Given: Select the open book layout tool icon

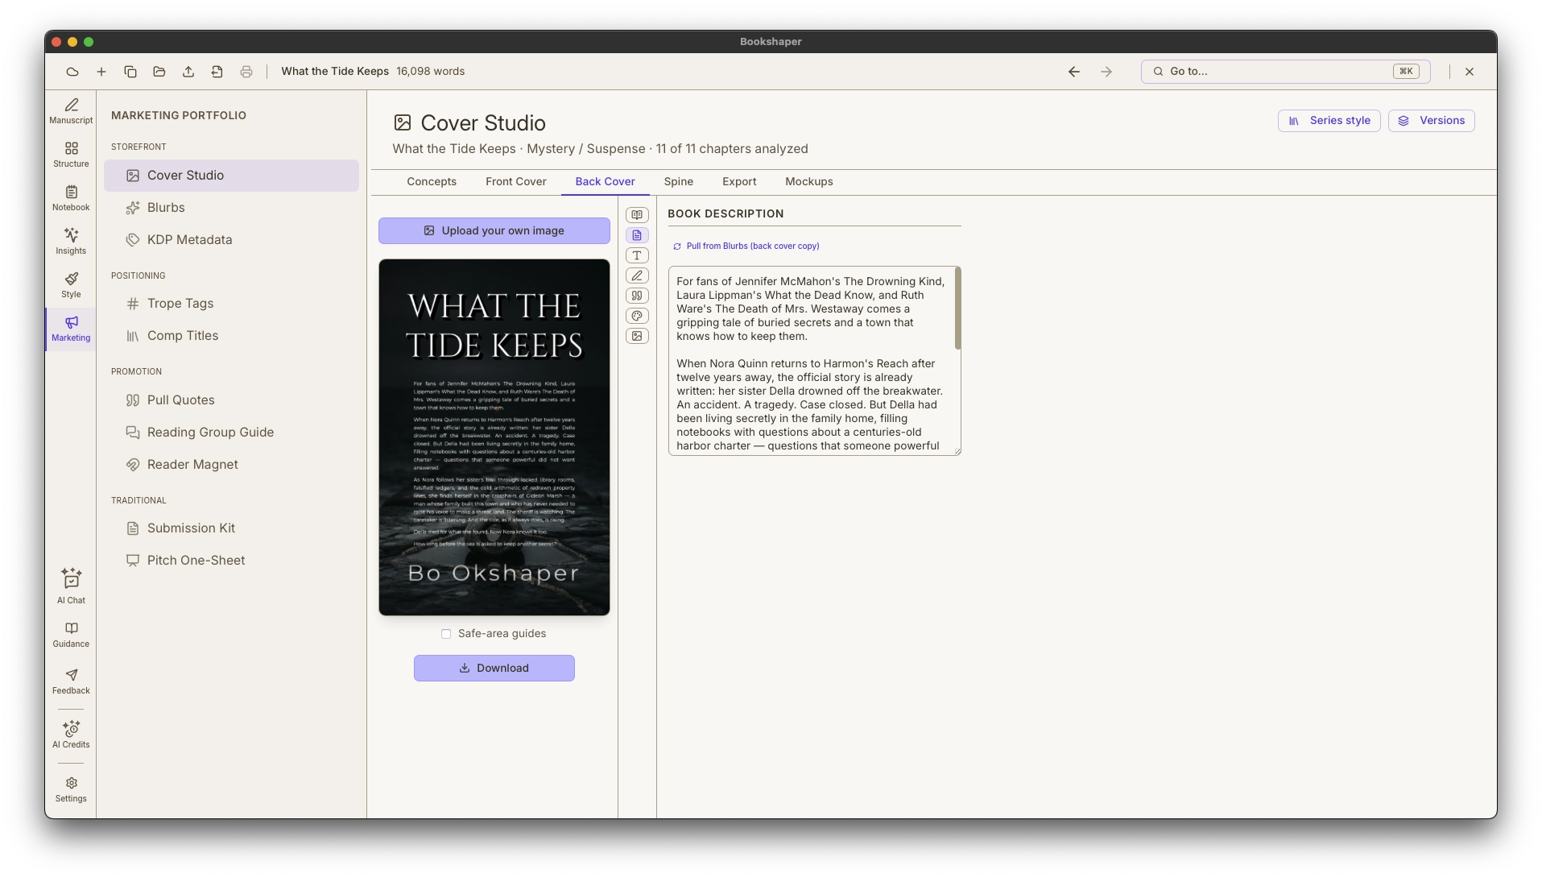Looking at the screenshot, I should click(x=637, y=215).
